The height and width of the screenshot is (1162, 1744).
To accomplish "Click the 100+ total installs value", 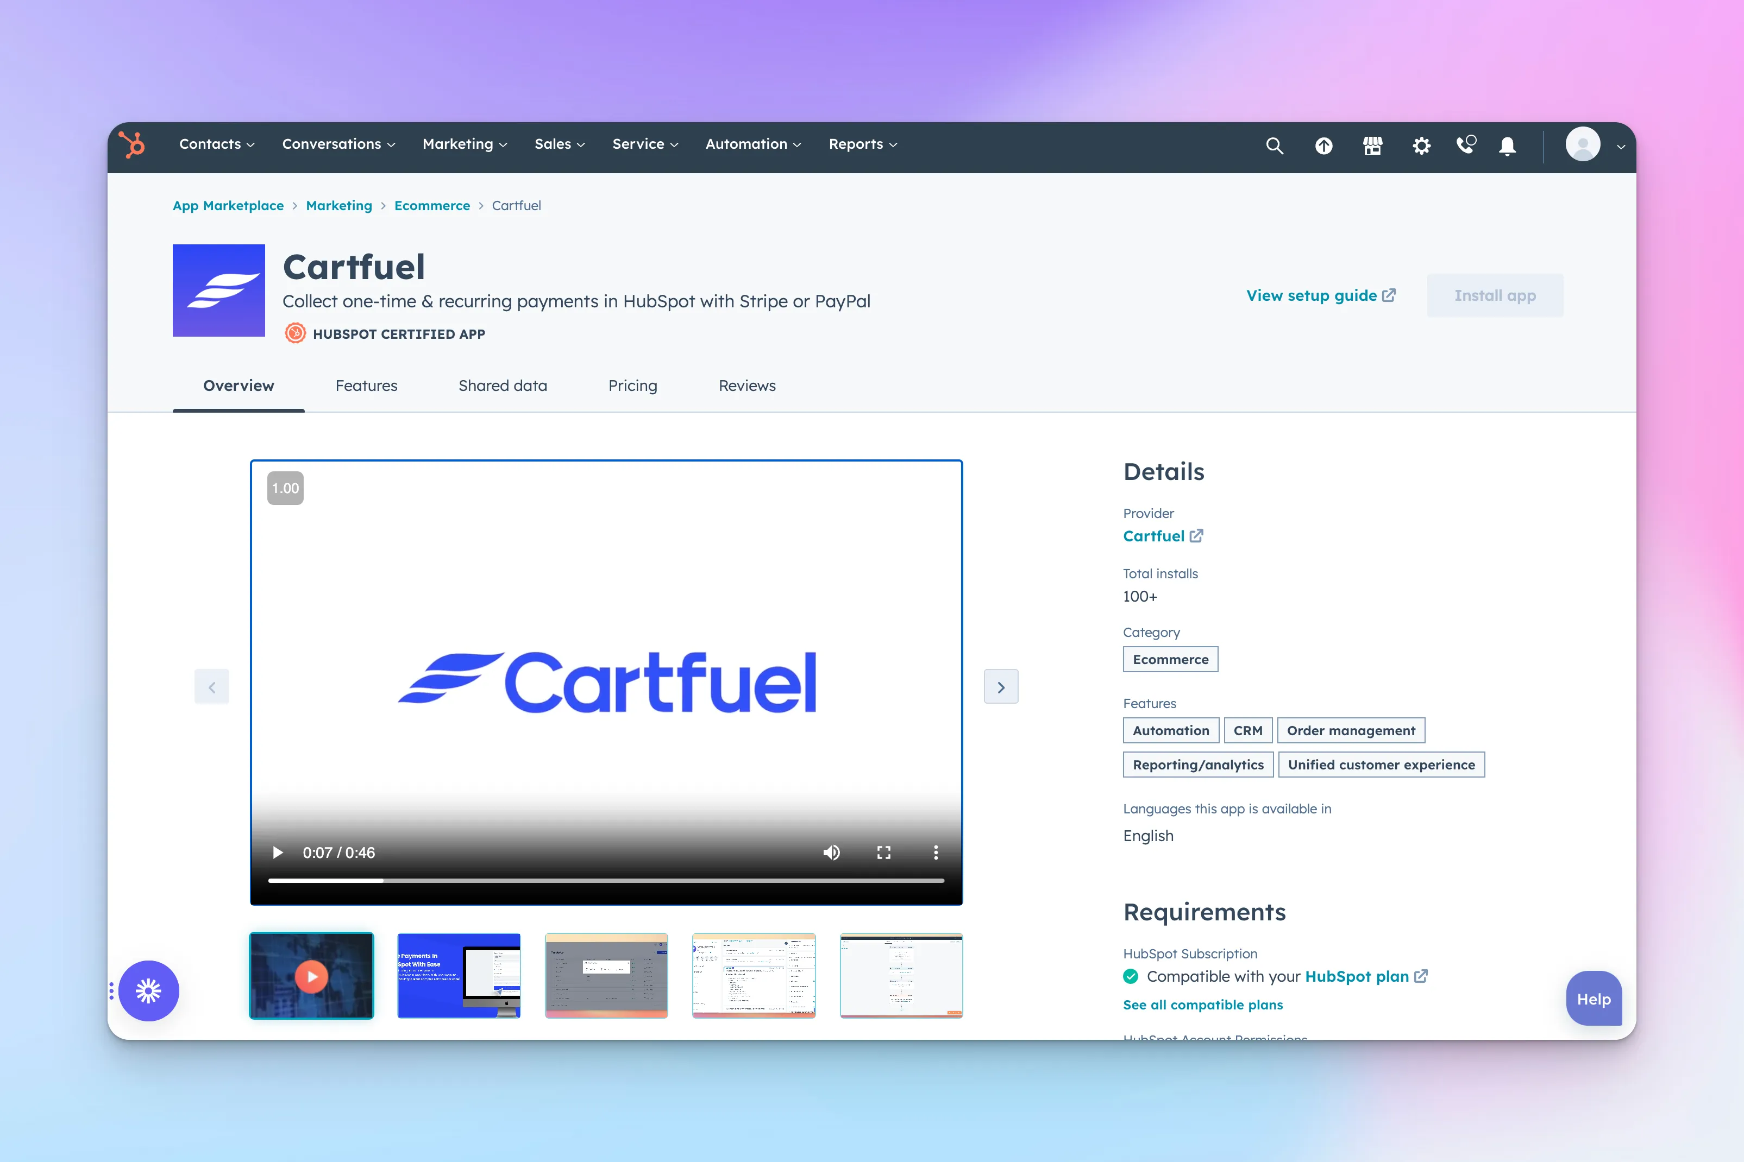I will pos(1140,597).
